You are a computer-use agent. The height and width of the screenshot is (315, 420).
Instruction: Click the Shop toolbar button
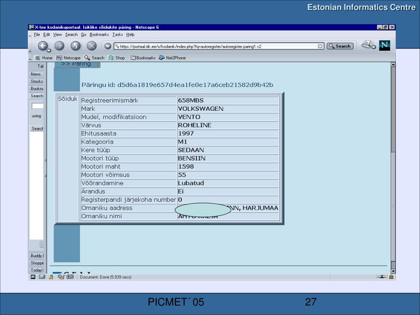[x=116, y=58]
